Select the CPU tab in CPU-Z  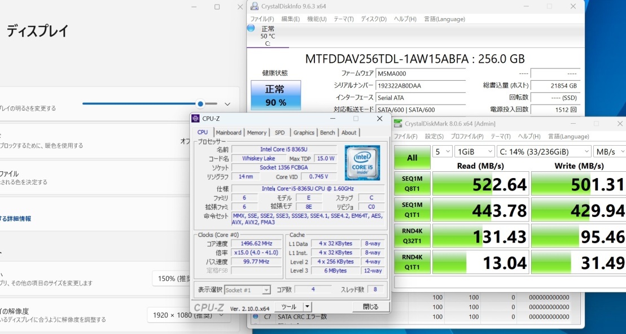pyautogui.click(x=203, y=132)
